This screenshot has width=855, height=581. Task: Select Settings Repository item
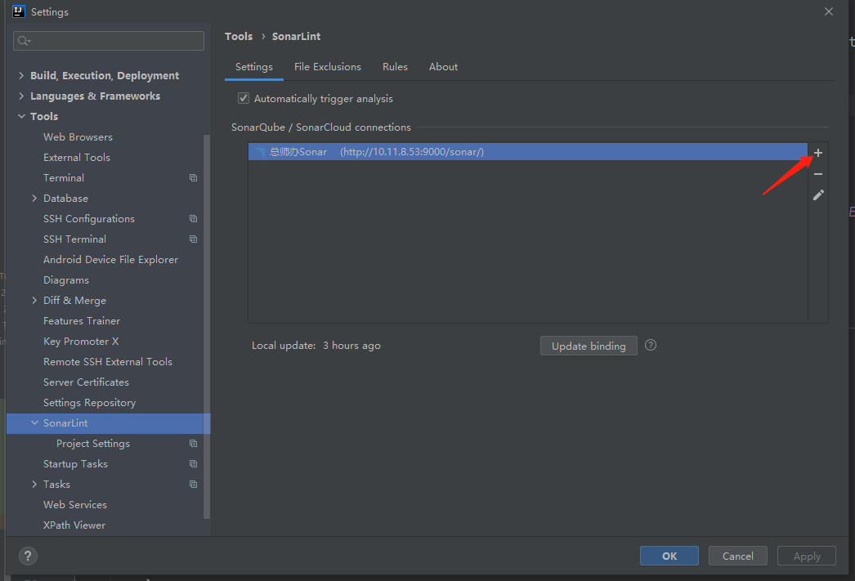coord(89,403)
